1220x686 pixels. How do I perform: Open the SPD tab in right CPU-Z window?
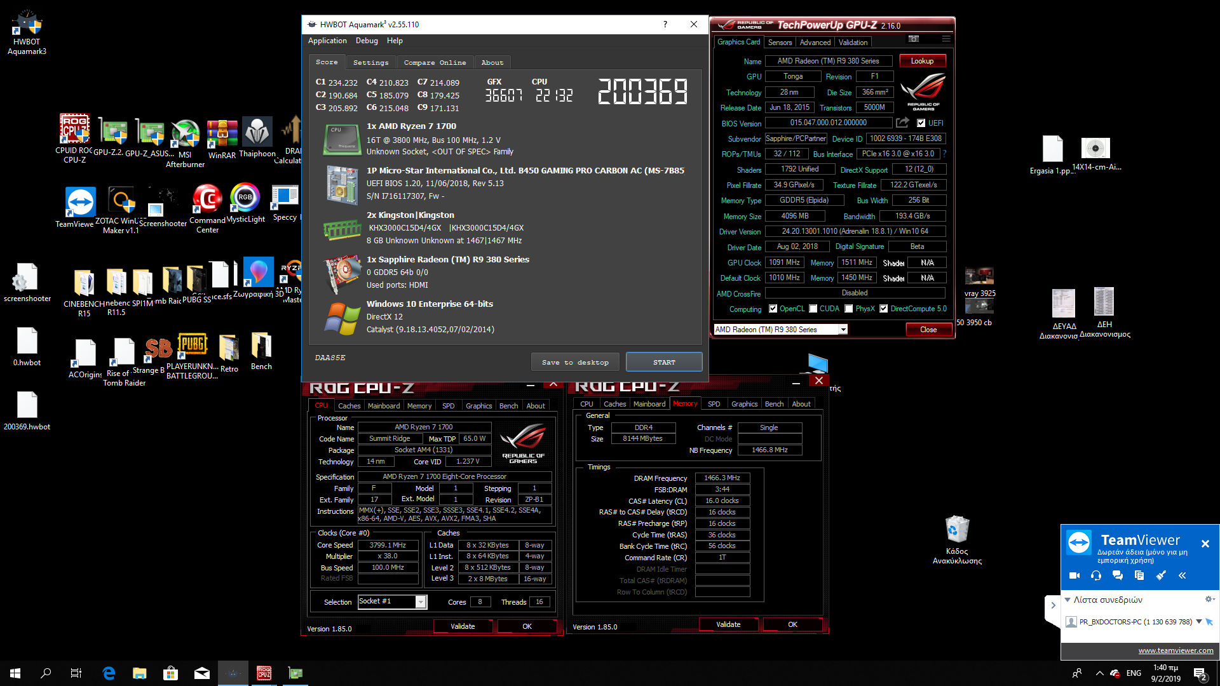tap(714, 404)
